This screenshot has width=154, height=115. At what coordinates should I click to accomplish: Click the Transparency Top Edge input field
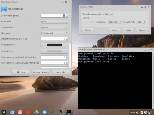point(53,57)
